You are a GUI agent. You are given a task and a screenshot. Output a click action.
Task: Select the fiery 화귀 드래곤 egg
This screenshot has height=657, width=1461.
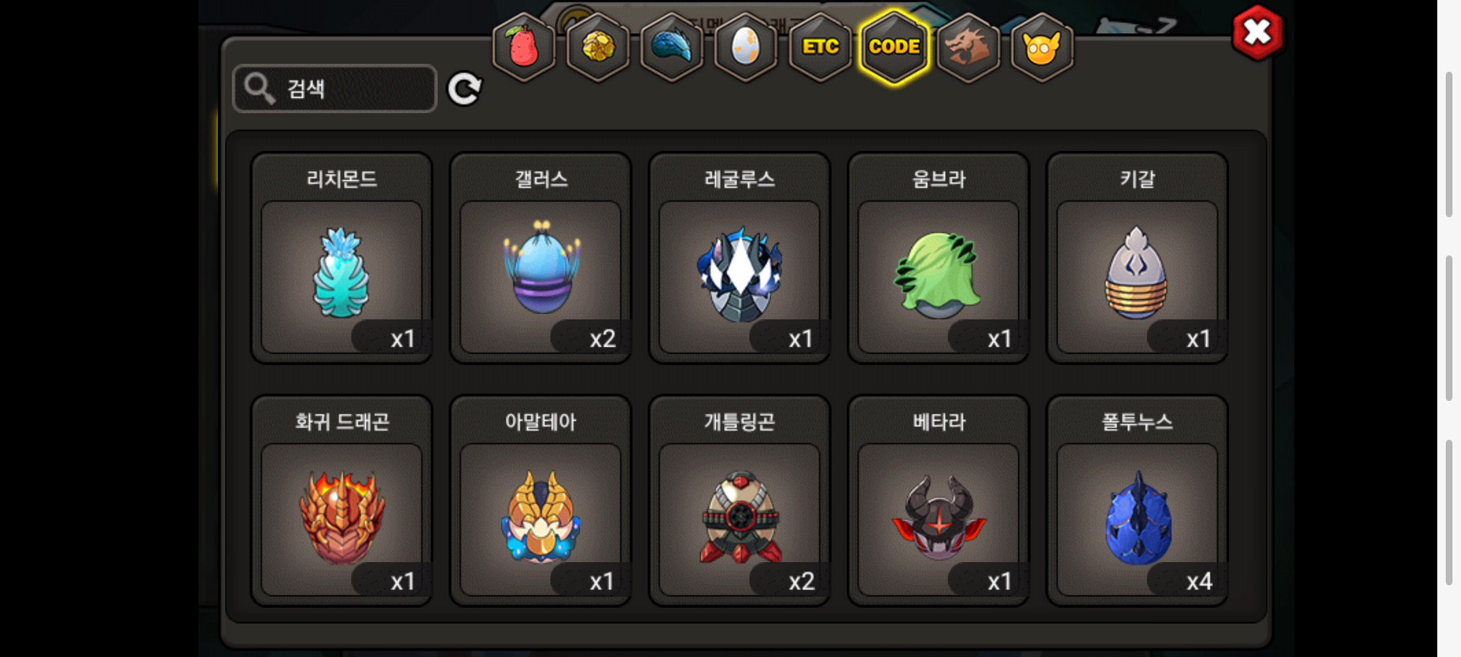click(342, 501)
